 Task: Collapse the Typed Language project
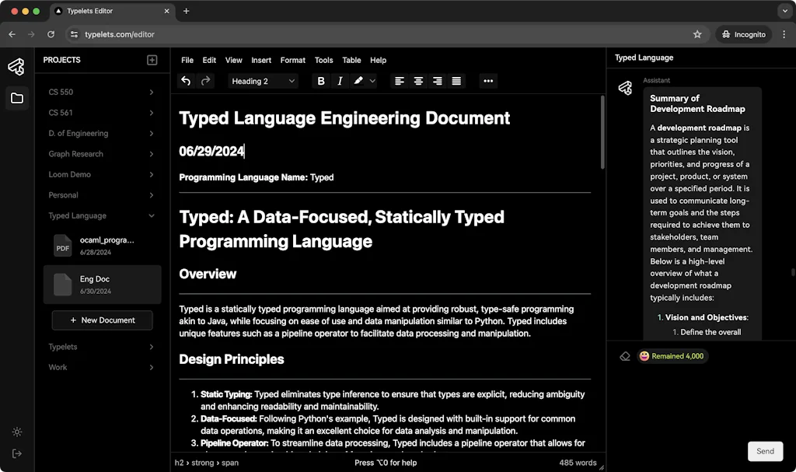tap(102, 215)
